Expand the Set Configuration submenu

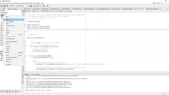[x=24, y=39]
